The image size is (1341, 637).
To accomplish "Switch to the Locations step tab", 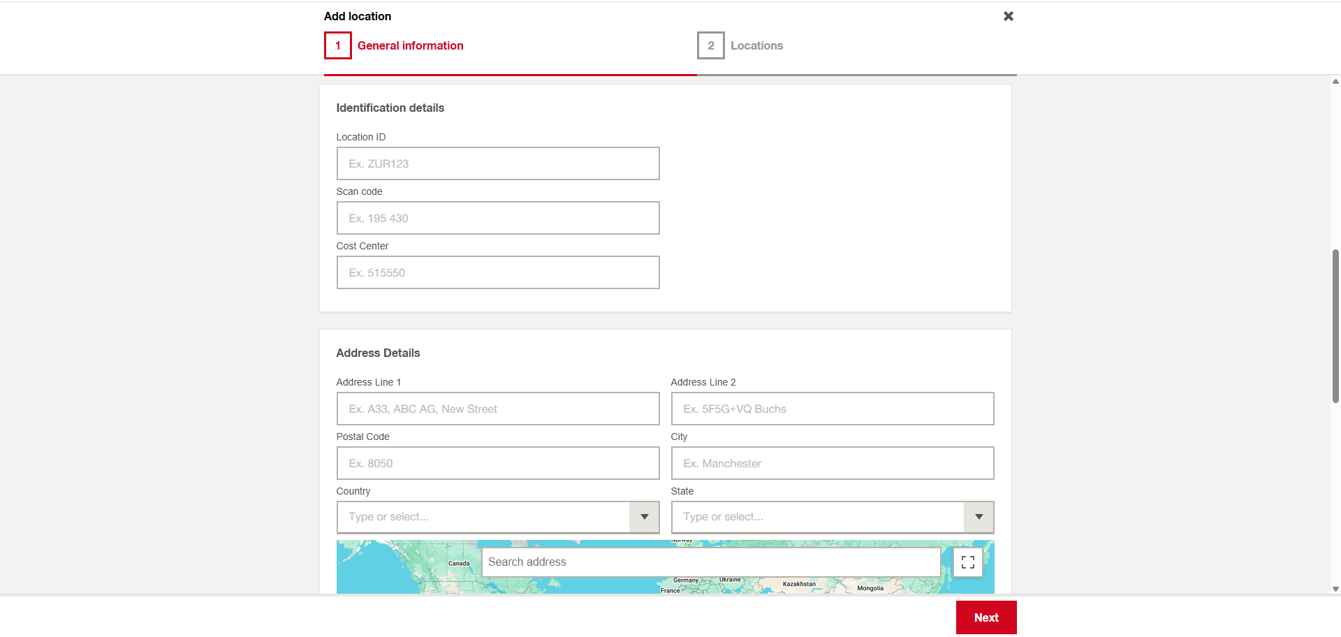I will click(x=756, y=46).
